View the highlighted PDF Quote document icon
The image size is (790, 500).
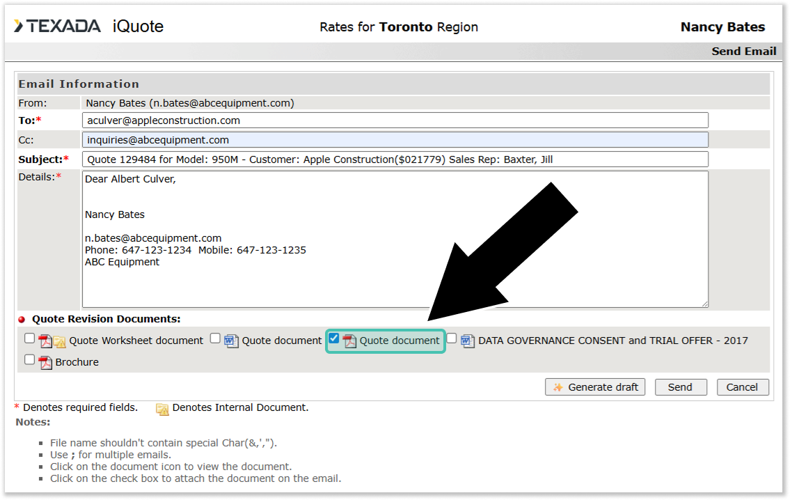pos(349,341)
